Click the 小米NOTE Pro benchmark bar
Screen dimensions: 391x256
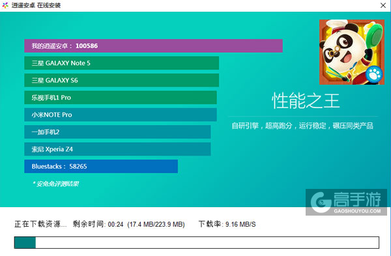tap(121, 115)
